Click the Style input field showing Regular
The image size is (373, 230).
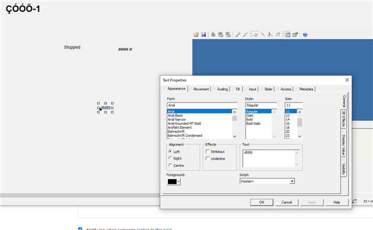click(x=261, y=105)
